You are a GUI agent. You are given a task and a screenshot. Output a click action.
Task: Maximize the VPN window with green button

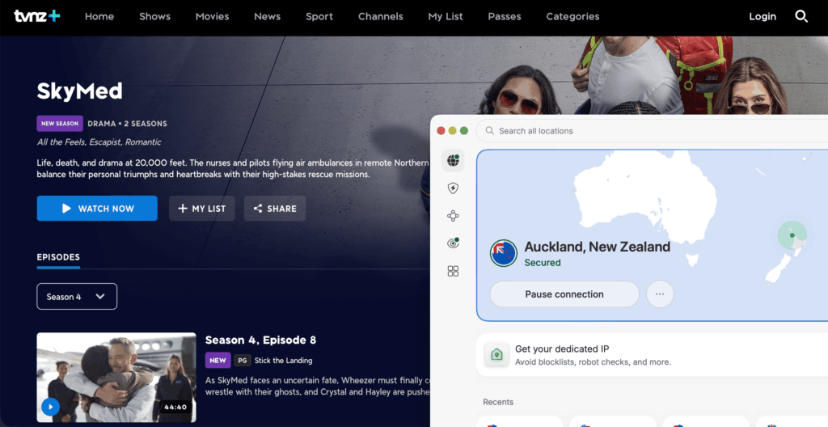tap(464, 130)
